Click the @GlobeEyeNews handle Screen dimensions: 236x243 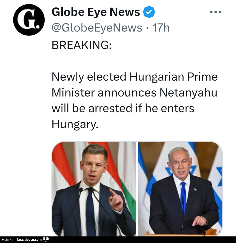point(97,27)
